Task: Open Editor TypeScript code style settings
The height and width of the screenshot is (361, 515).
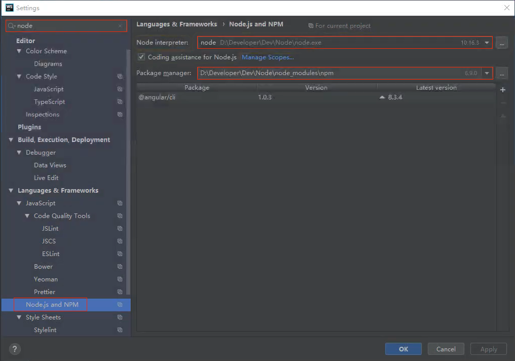Action: [49, 102]
